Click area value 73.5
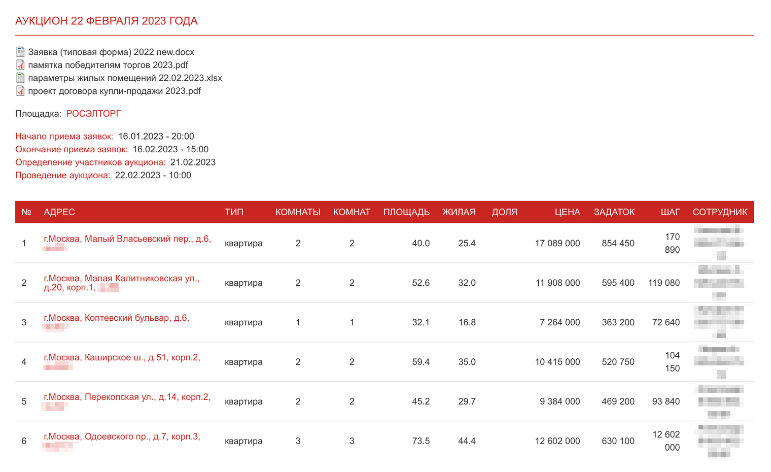 (420, 441)
